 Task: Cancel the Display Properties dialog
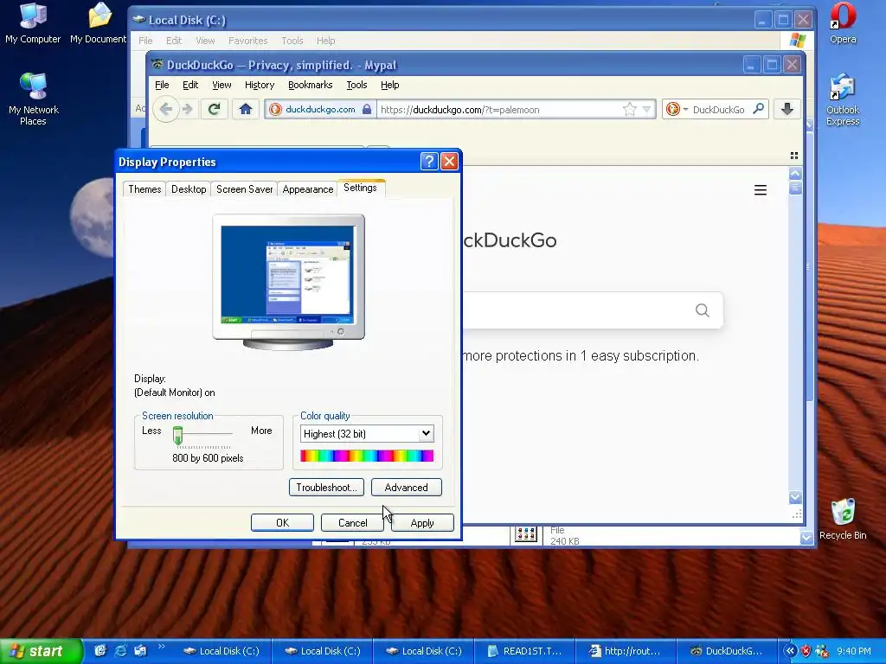coord(353,523)
